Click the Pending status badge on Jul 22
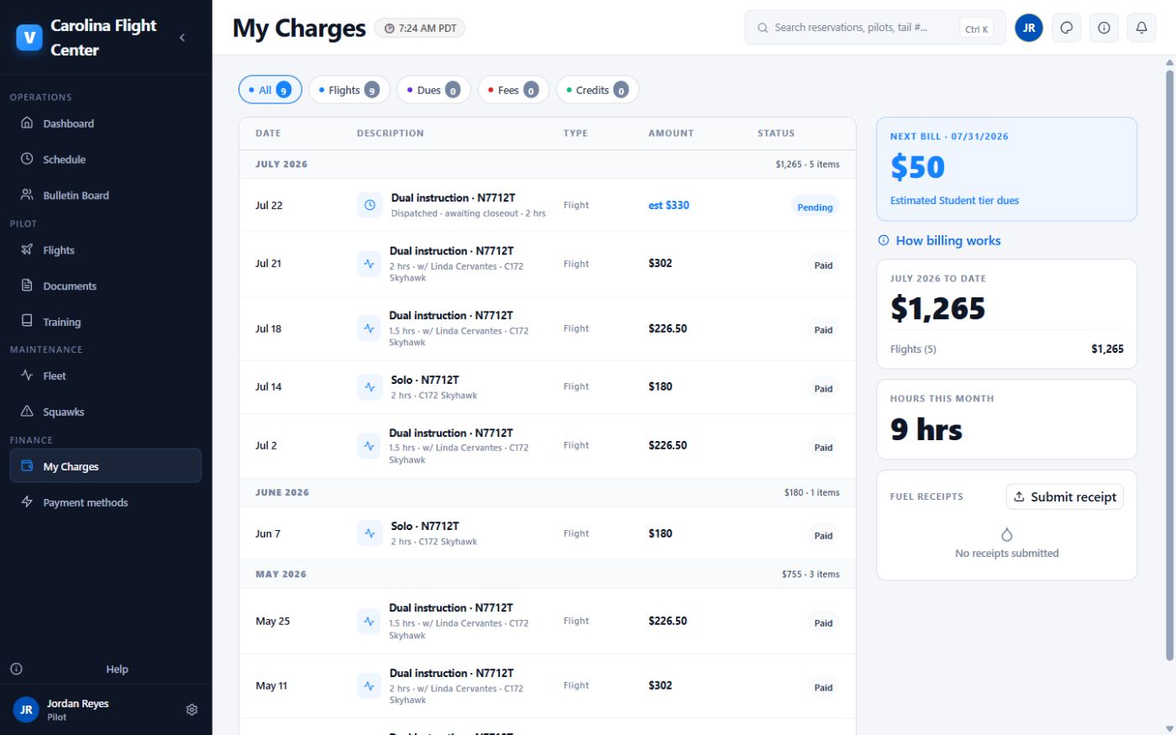 pyautogui.click(x=815, y=207)
